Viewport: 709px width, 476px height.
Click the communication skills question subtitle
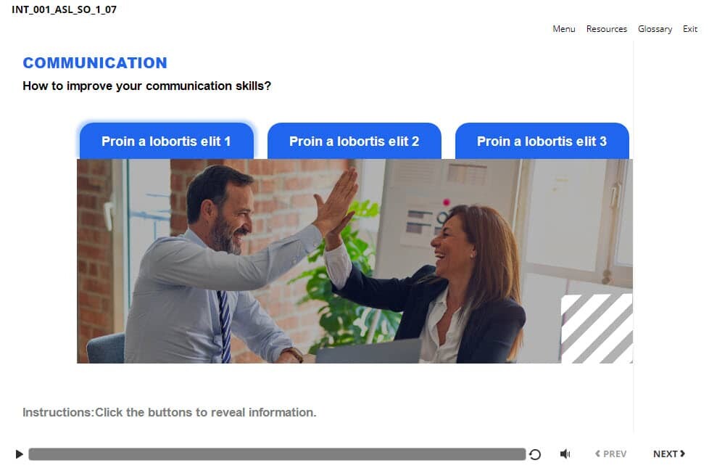[x=147, y=86]
